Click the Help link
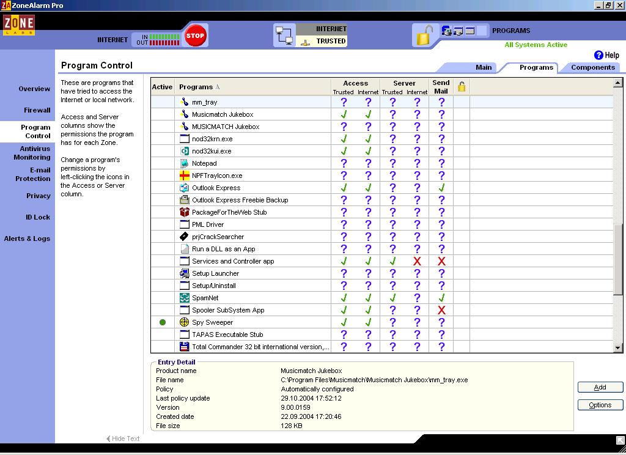Screen dimensions: 626x455 tap(611, 55)
